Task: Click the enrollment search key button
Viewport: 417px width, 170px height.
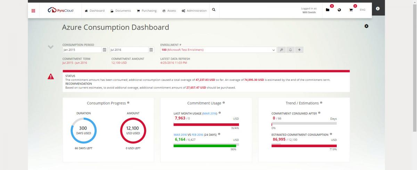Action: click(x=281, y=50)
